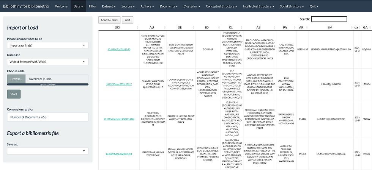Sort table by DE column arrows
Viewport: 372px width, 170px height.
193,28
